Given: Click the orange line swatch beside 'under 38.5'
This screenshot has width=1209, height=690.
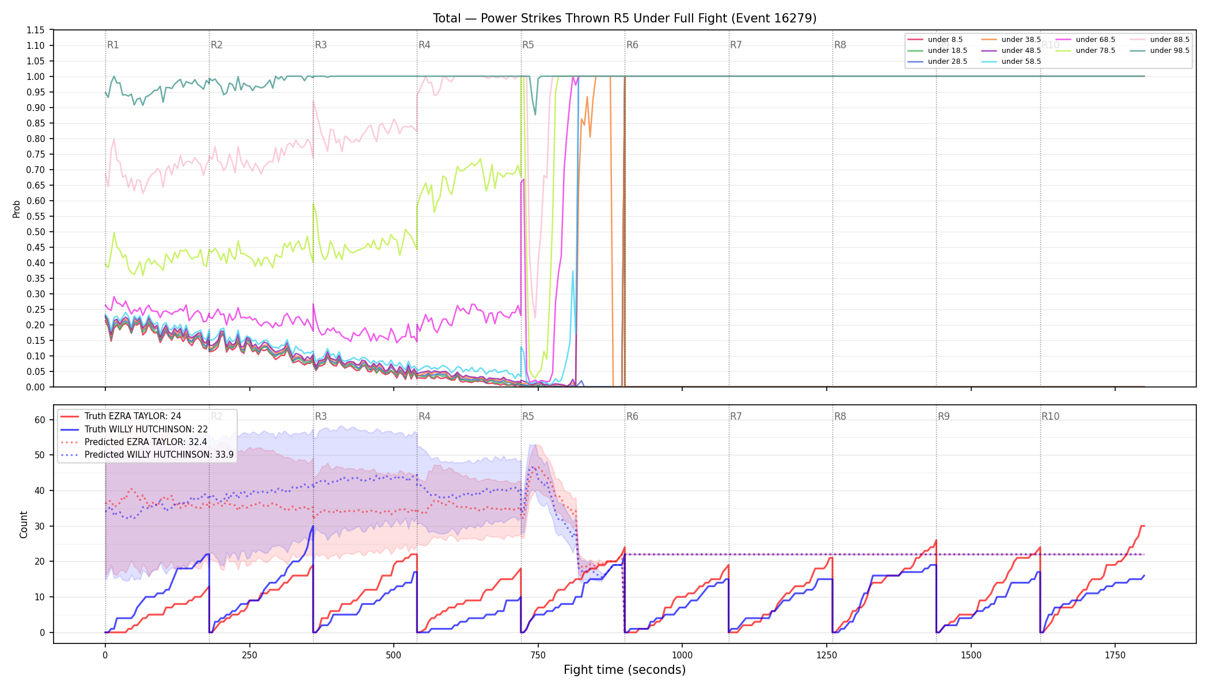Looking at the screenshot, I should point(989,40).
